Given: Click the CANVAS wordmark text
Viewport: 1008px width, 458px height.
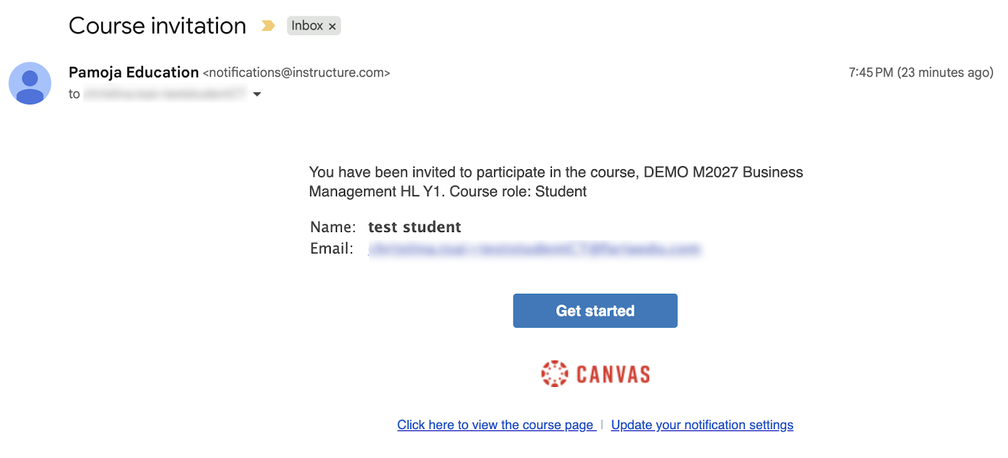Looking at the screenshot, I should 612,374.
